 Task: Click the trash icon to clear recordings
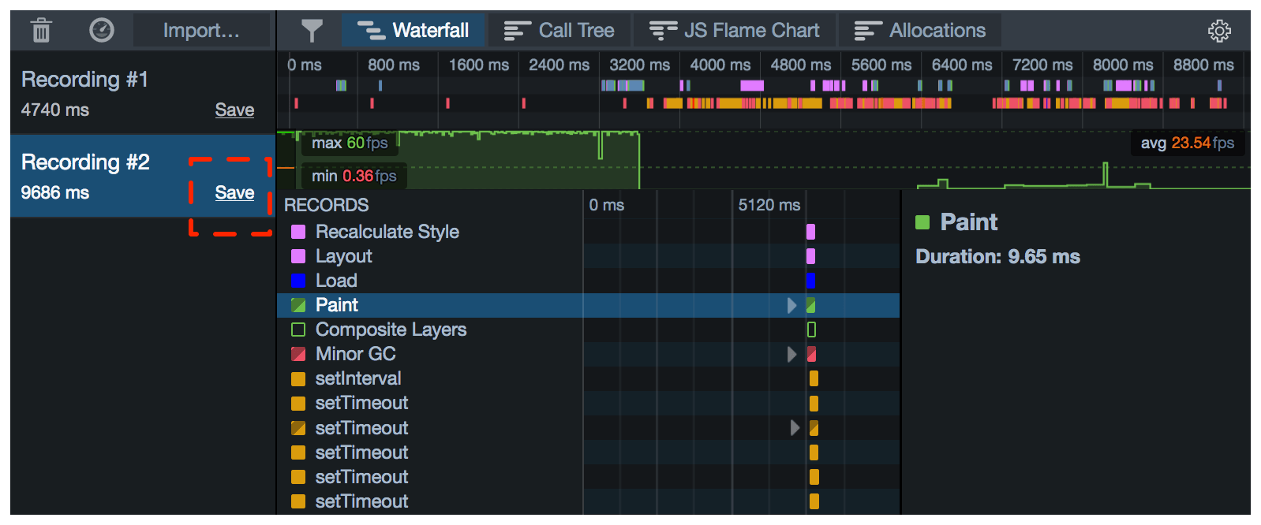tap(41, 31)
